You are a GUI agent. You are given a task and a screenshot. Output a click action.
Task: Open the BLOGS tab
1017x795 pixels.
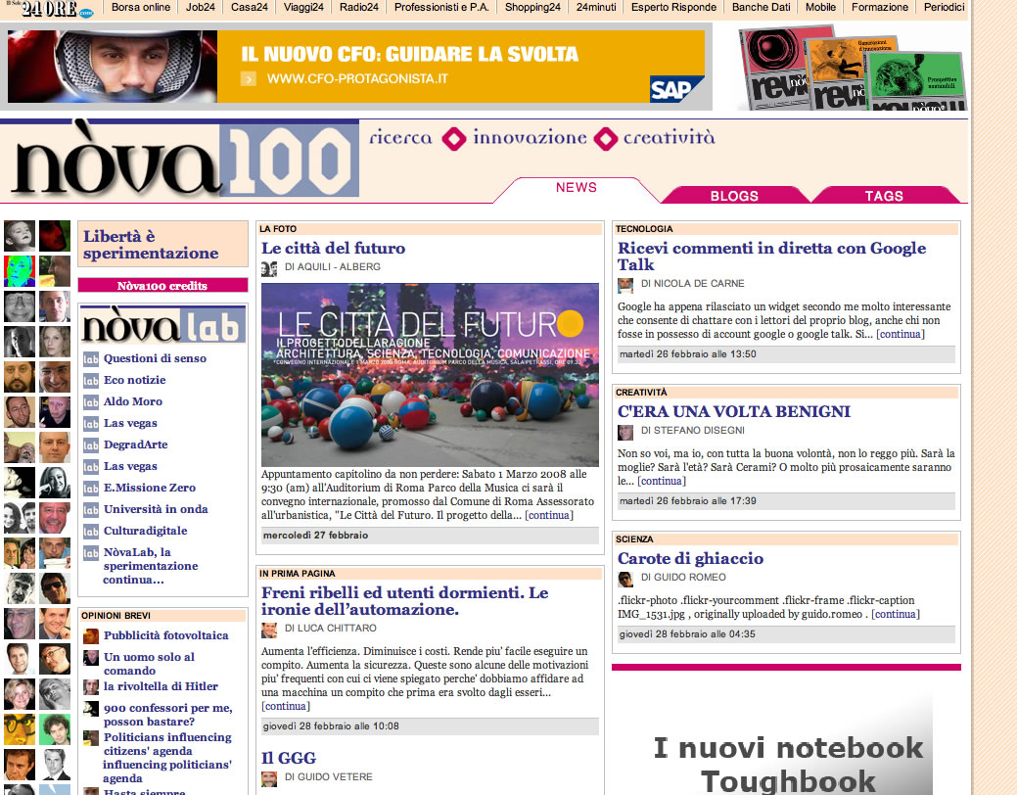tap(734, 196)
